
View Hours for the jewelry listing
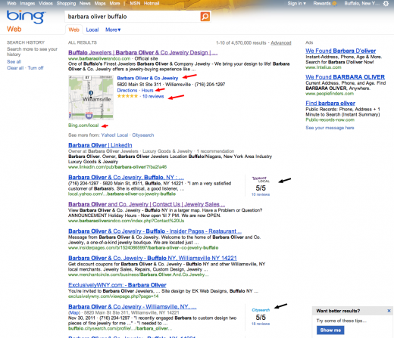coord(147,90)
